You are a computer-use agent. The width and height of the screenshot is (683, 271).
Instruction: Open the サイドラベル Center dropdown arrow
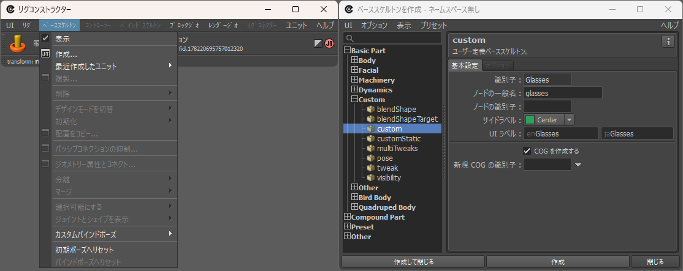point(570,119)
